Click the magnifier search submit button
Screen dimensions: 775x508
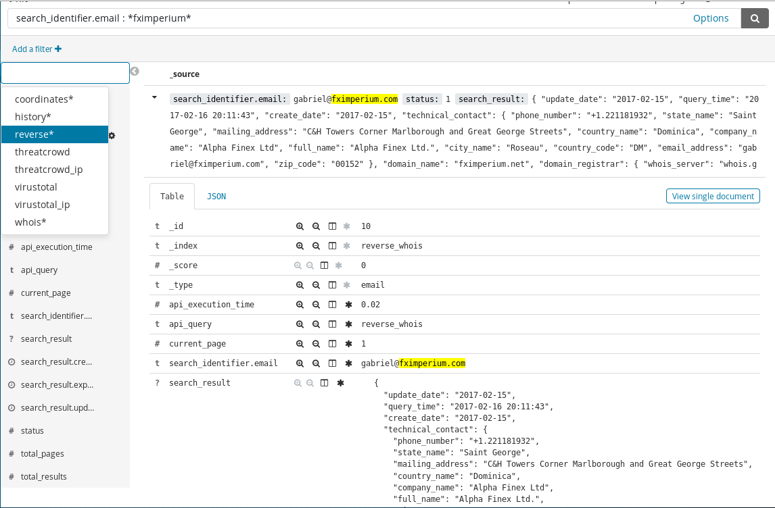point(754,18)
